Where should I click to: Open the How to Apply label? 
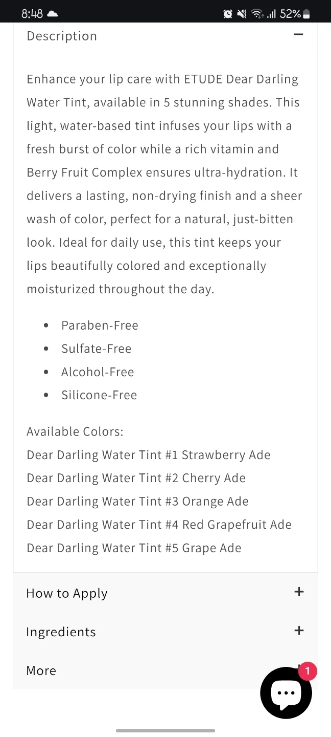point(67,593)
